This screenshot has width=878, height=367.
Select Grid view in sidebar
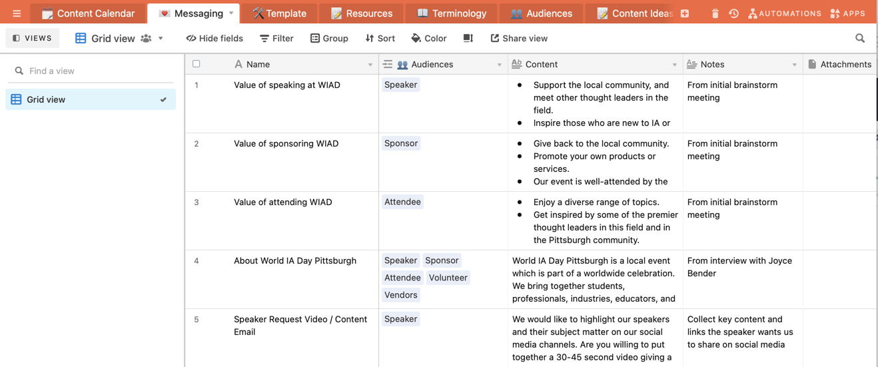point(91,99)
